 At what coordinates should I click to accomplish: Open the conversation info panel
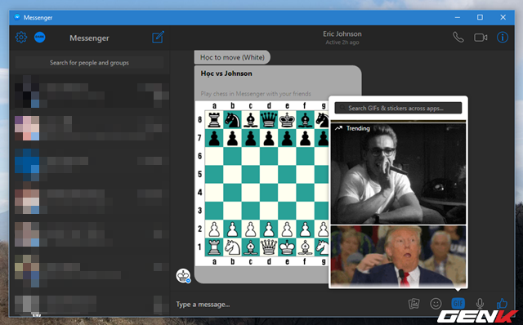pos(503,38)
